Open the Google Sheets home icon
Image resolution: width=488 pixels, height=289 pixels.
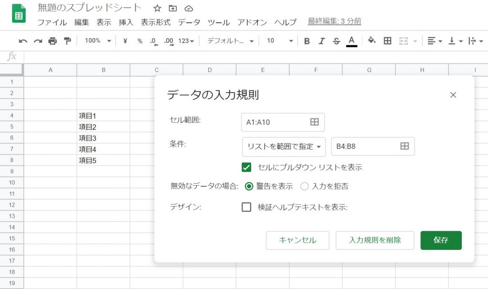(19, 14)
